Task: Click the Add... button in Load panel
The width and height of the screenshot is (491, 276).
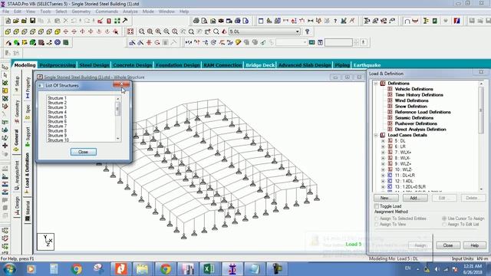Action: [x=415, y=198]
